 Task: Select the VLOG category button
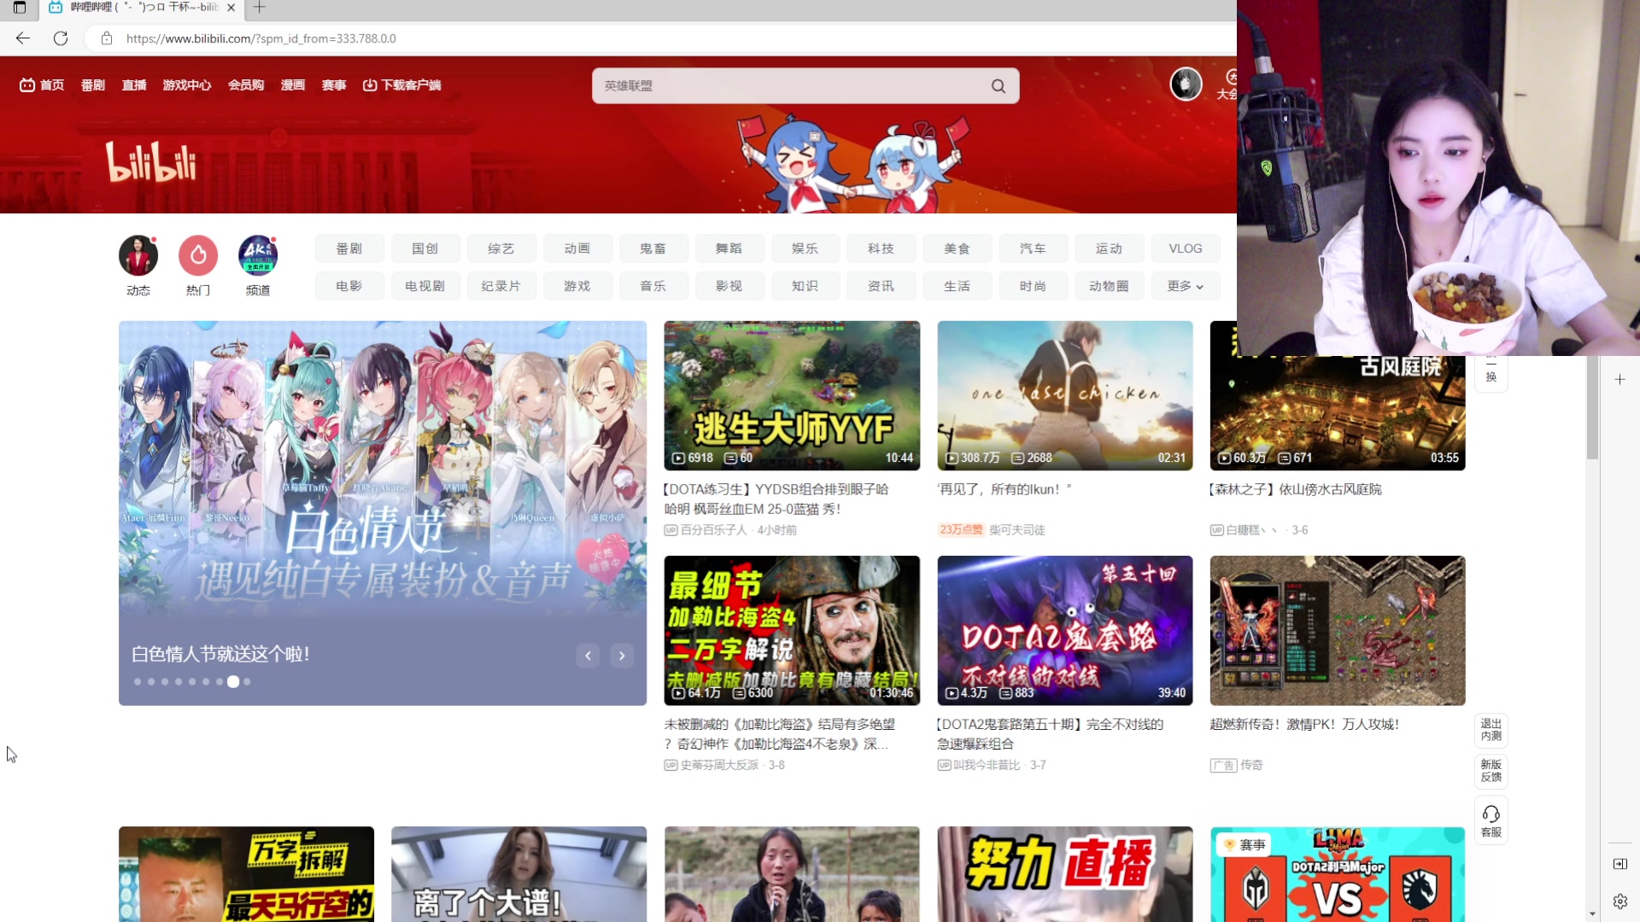pyautogui.click(x=1186, y=248)
